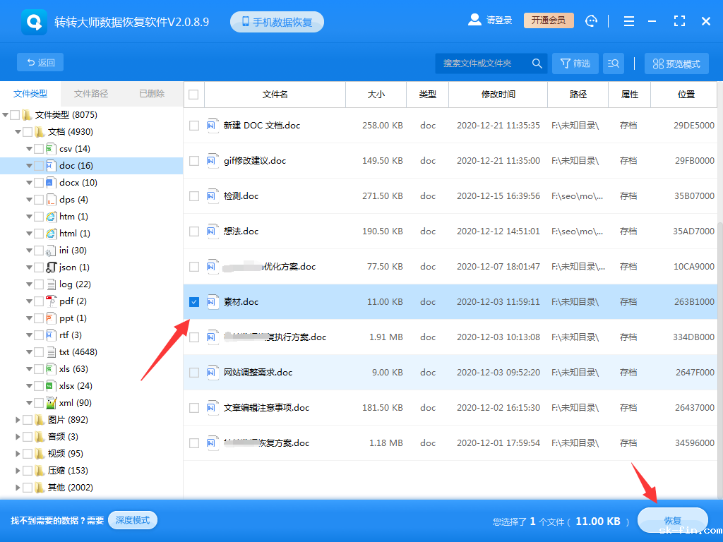Screen dimensions: 723x542
Task: Collapse the 文档 (4930) node
Action: (18, 131)
